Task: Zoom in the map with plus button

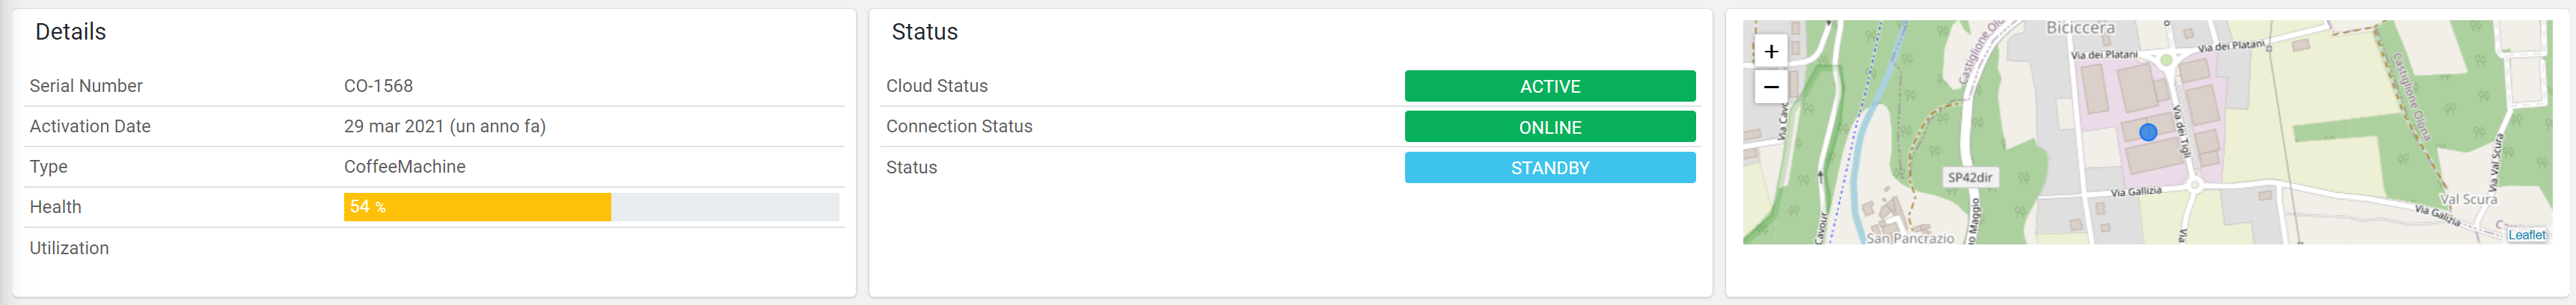Action: [x=1770, y=51]
